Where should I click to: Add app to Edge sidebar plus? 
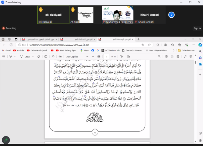tap(200, 75)
